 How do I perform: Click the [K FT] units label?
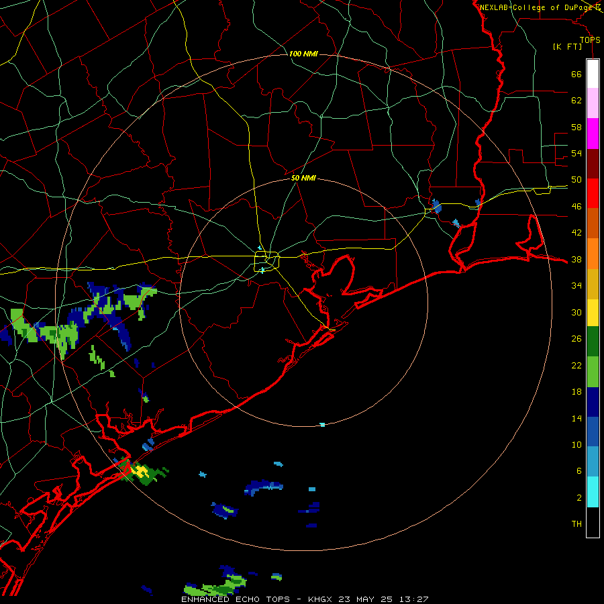click(567, 46)
